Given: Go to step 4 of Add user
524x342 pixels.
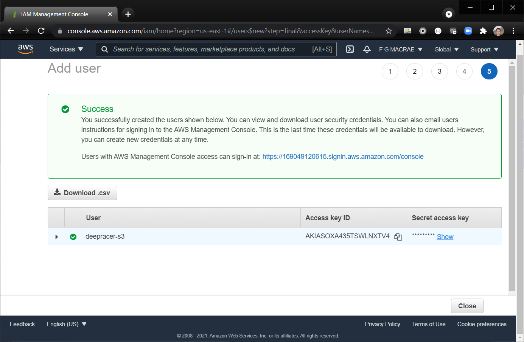Looking at the screenshot, I should [464, 72].
